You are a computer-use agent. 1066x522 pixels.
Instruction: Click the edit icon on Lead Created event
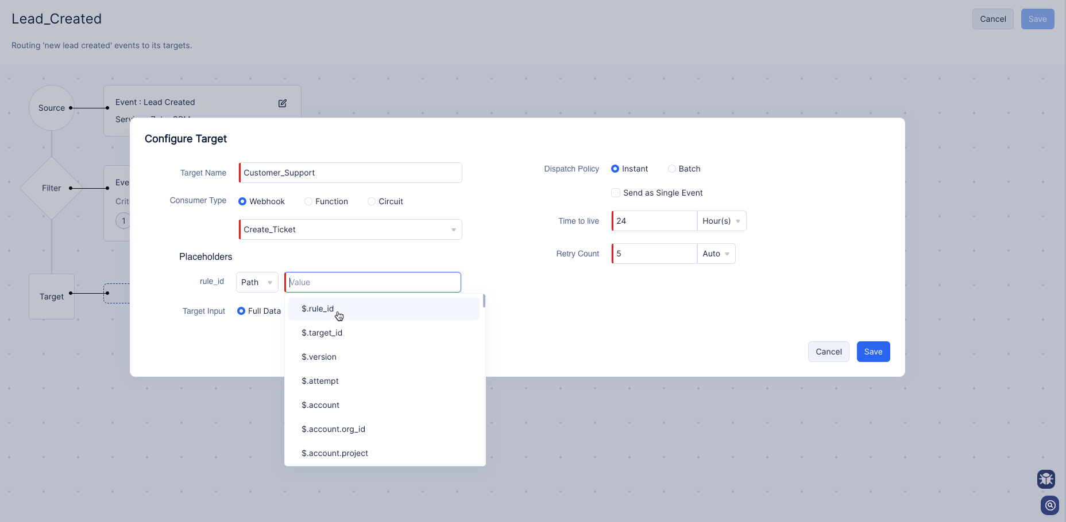[x=282, y=103]
